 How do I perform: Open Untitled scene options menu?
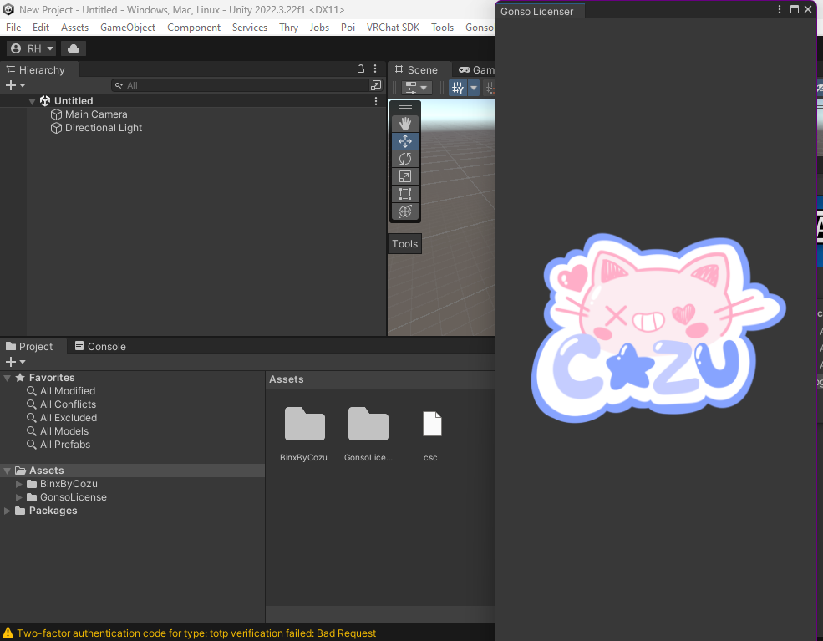pyautogui.click(x=376, y=101)
